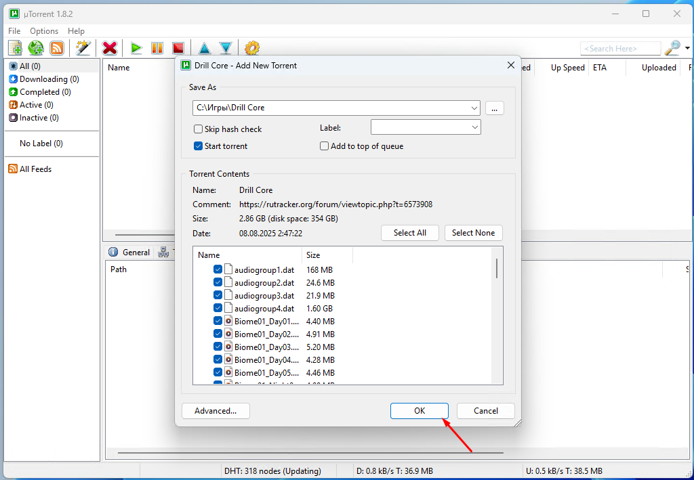
Task: Click the magnifying glass search icon
Action: coord(673,48)
